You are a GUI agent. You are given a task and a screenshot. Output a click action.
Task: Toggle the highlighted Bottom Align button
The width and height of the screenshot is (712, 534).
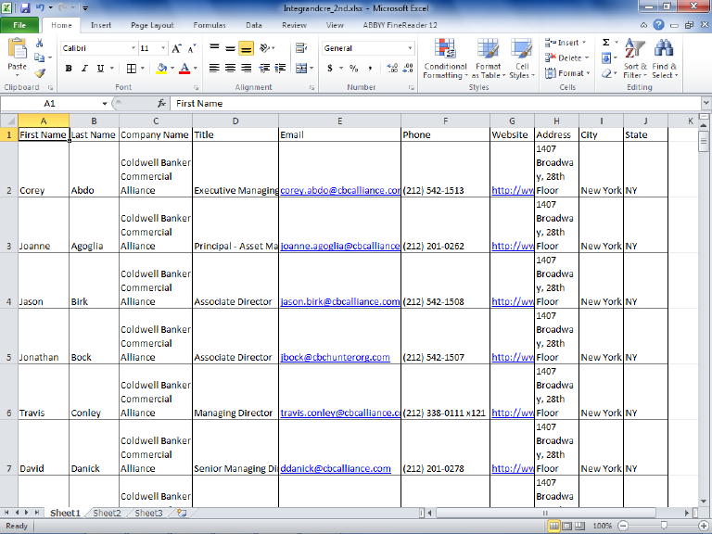tap(246, 47)
